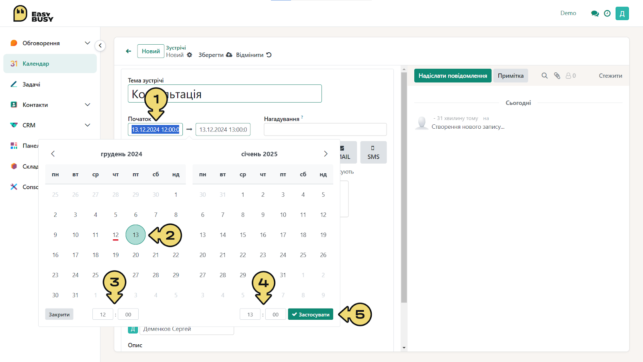Screen dimensions: 643x362
Task: Click the січень 2025 month header
Action: (x=259, y=154)
